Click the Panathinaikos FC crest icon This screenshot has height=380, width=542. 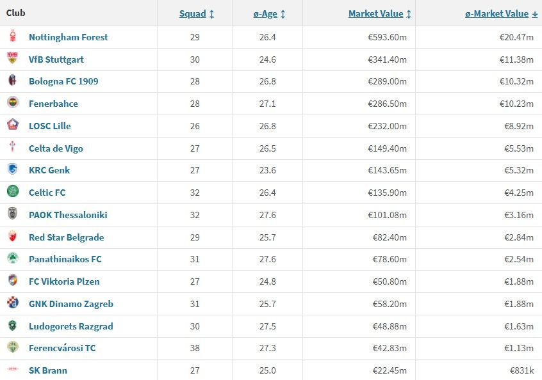[x=13, y=259]
